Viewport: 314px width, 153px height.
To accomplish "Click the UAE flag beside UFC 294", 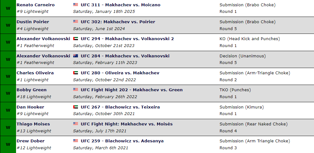I will click(75, 39).
